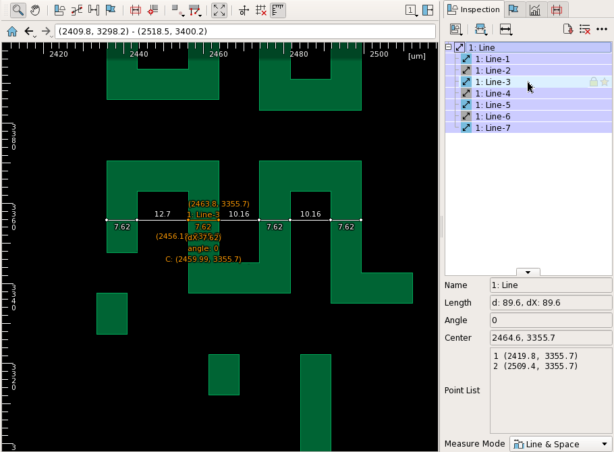The width and height of the screenshot is (614, 452).
Task: Click the grid clear red X icon
Action: pos(261,10)
